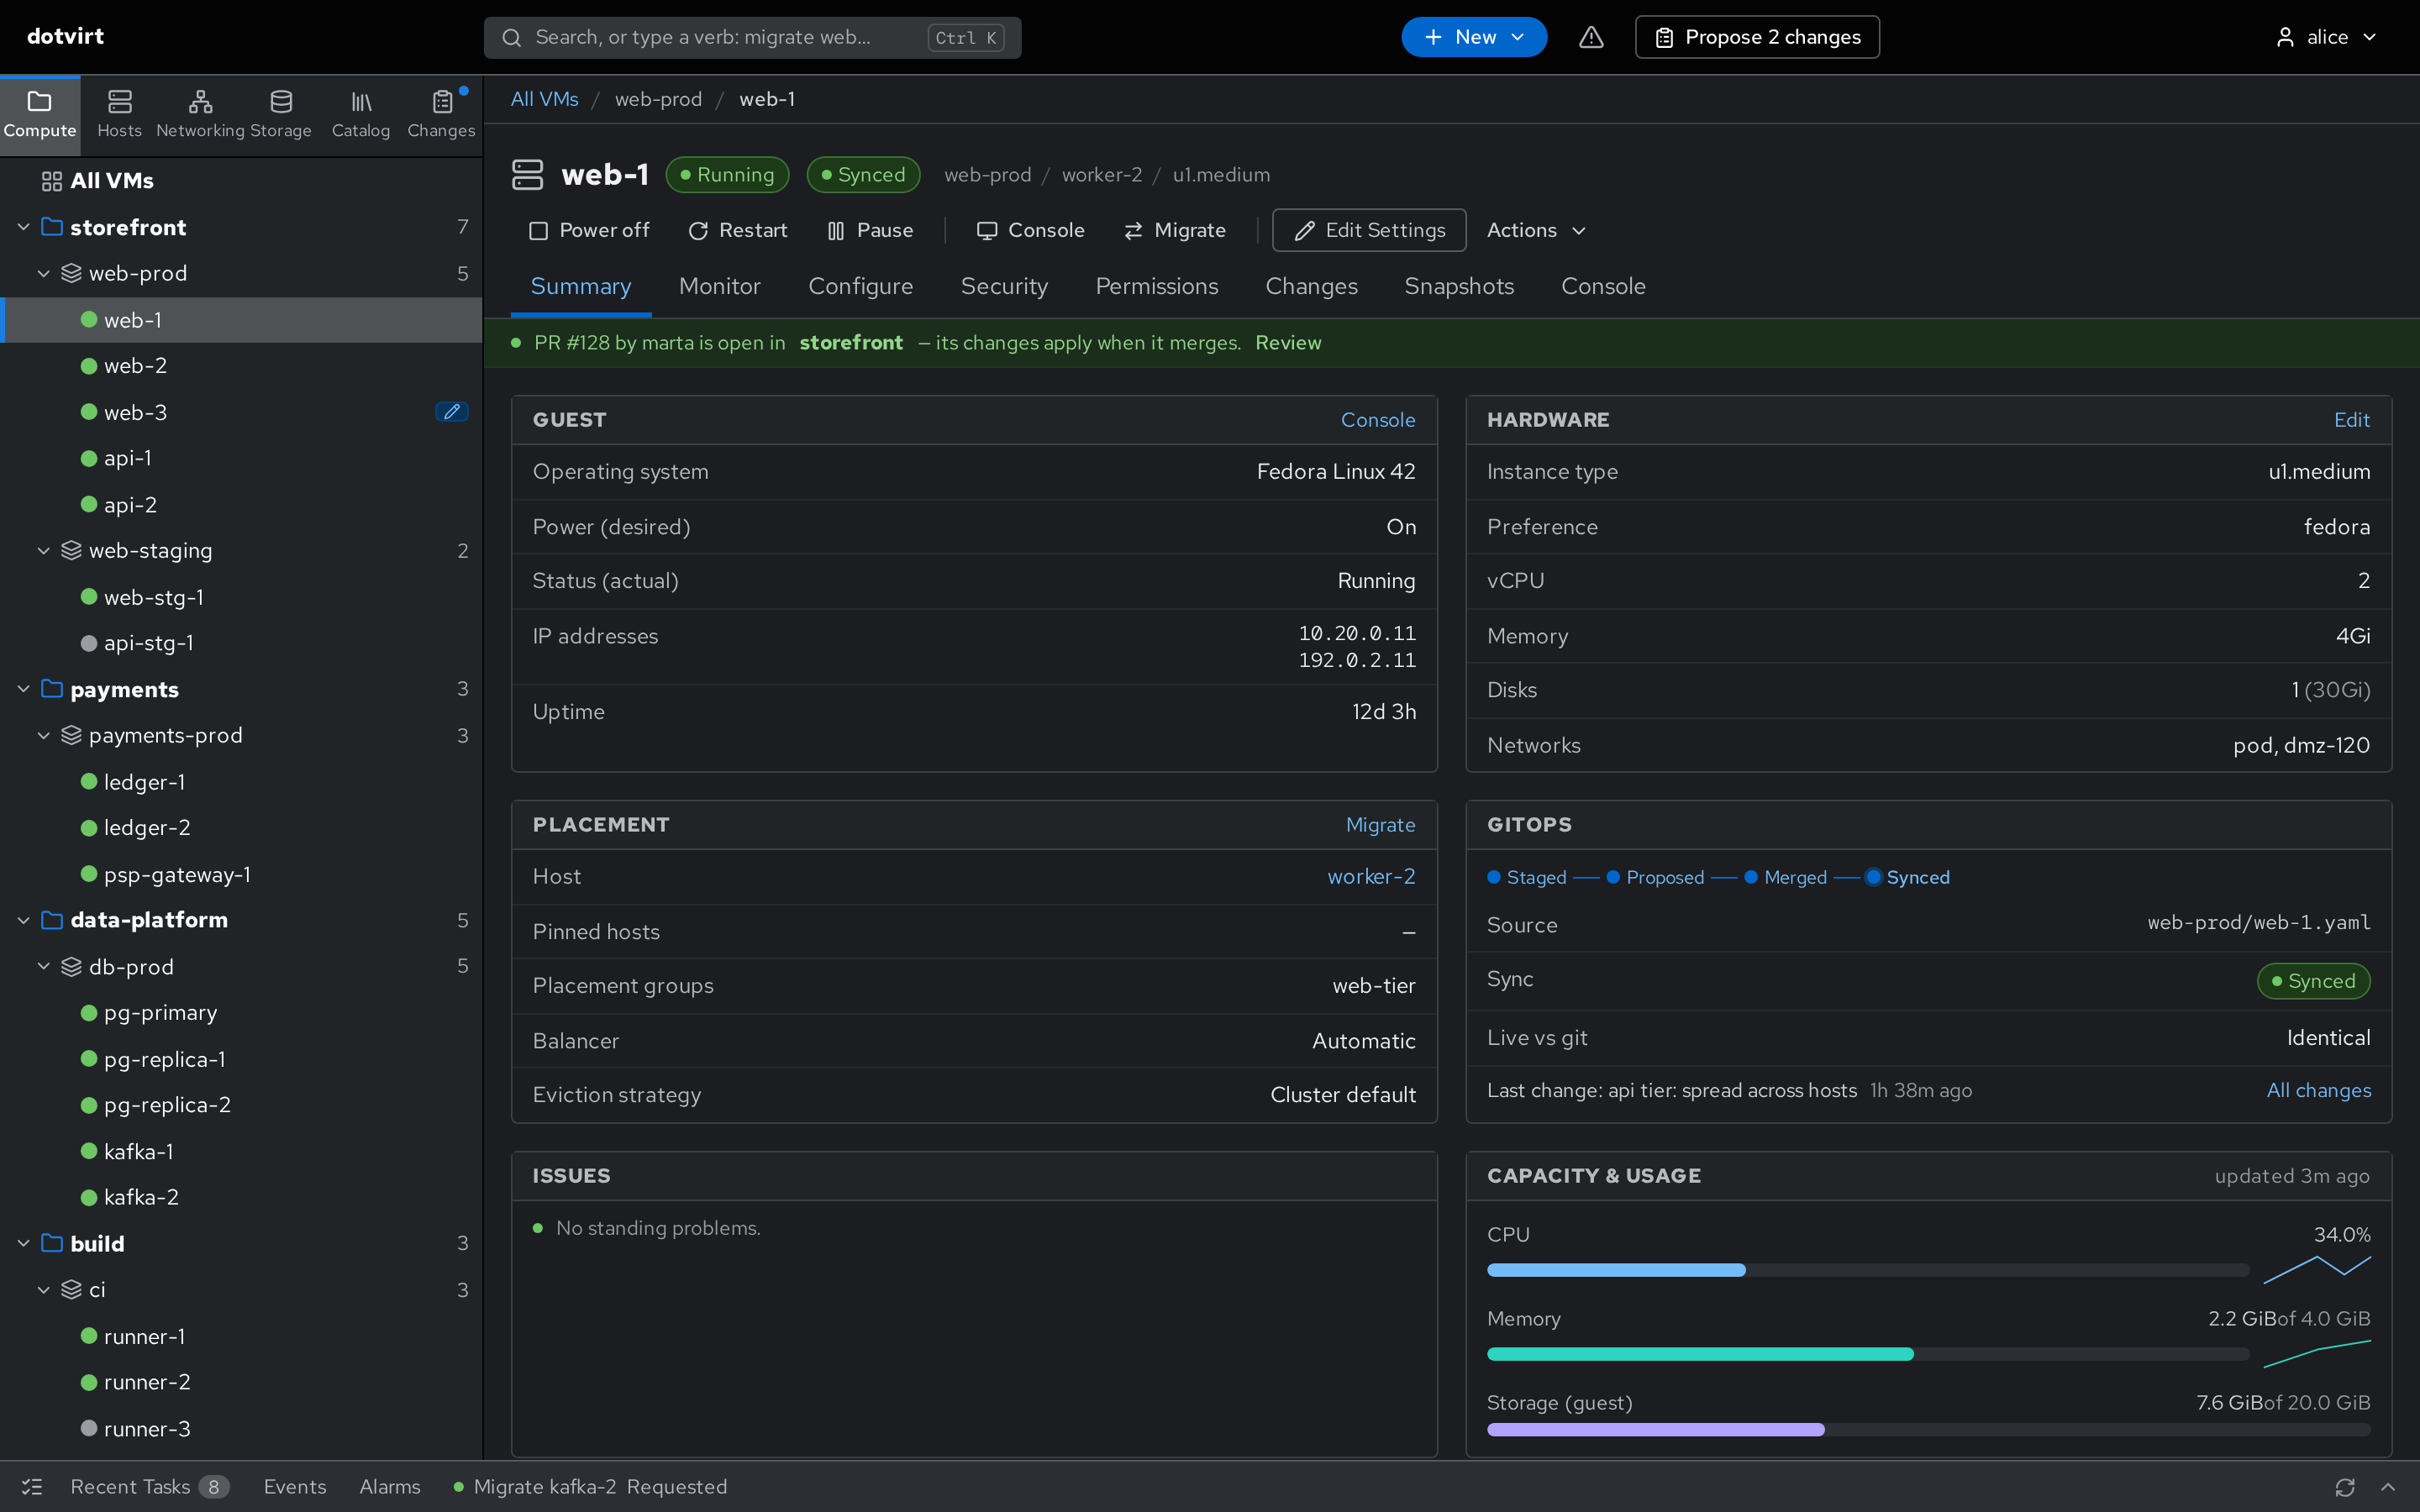Click the Storage (guest) usage bar
Screen dimensions: 2420x1512
point(1928,1430)
